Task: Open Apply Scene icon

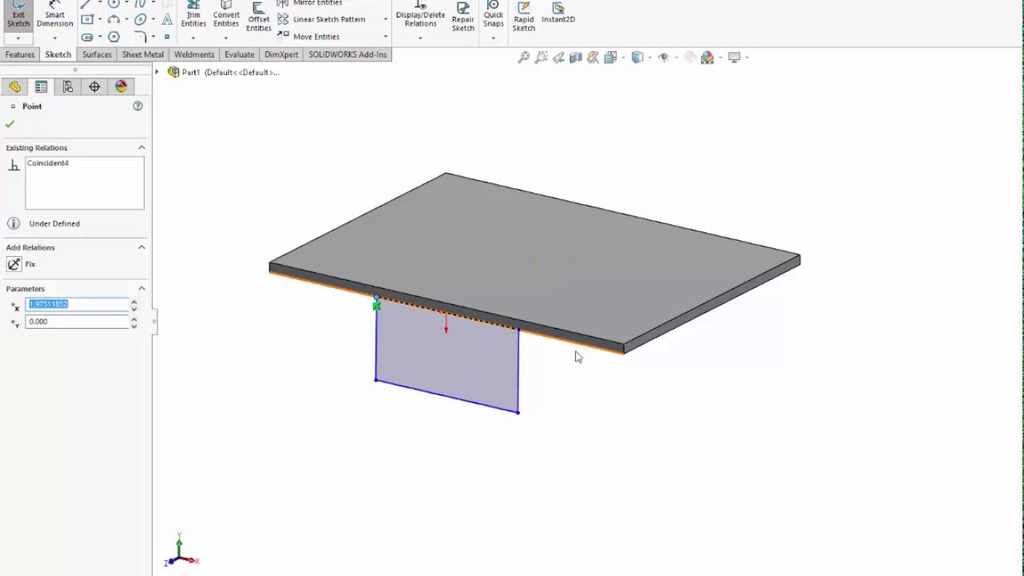Action: (x=707, y=58)
